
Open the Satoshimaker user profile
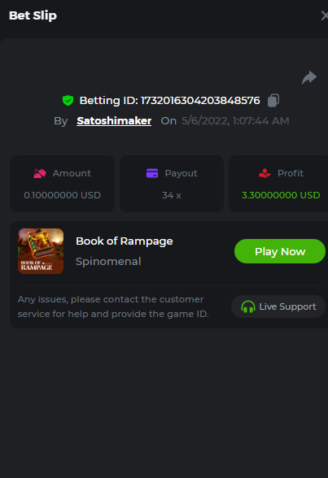(x=114, y=120)
